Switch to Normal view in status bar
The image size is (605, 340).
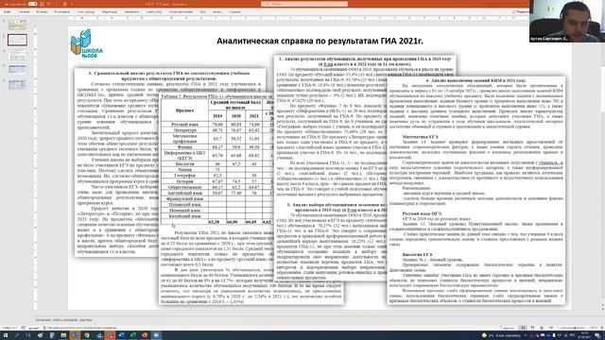523,328
